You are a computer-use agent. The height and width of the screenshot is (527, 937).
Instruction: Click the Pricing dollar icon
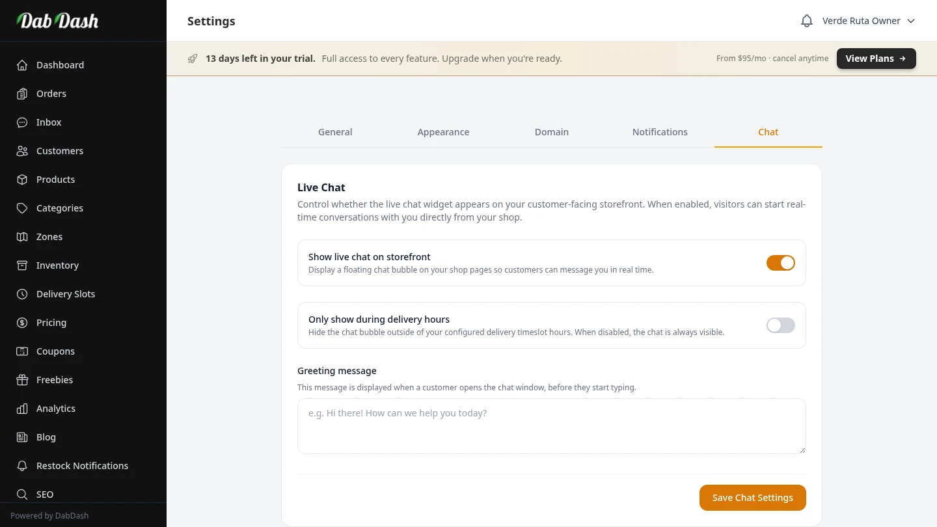pyautogui.click(x=22, y=323)
